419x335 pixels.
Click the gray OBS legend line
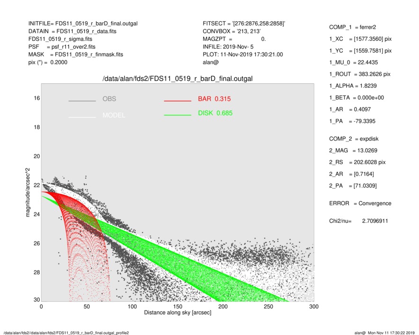(x=82, y=101)
